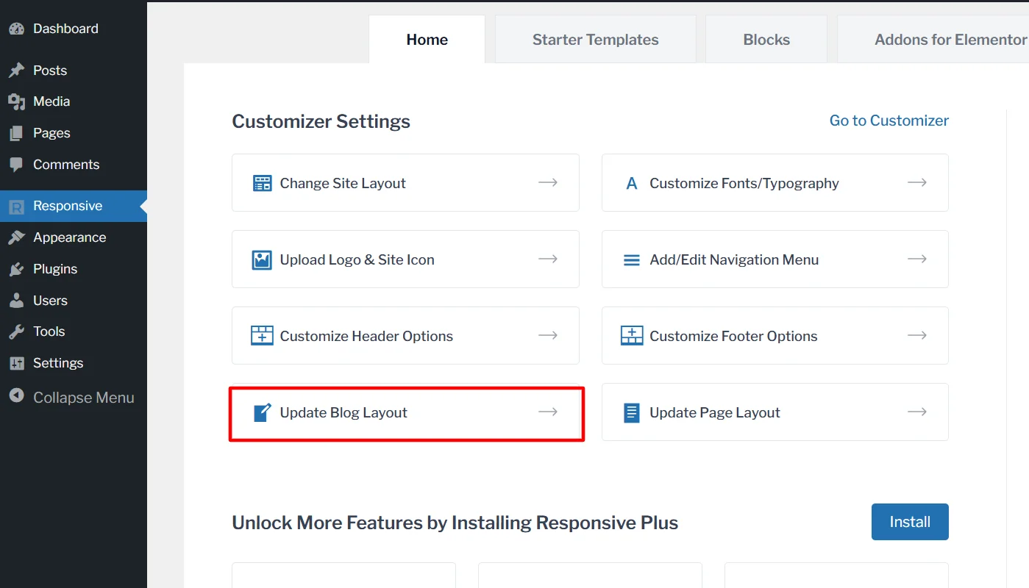1029x588 pixels.
Task: Click the Customize Footer Options label
Action: [x=733, y=336]
